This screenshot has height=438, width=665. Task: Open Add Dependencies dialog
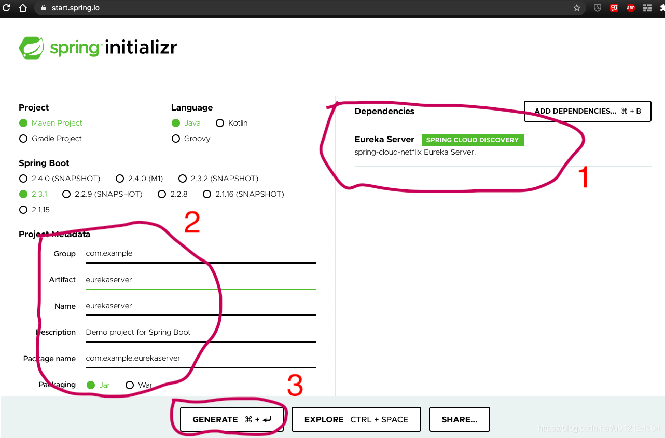pos(587,111)
